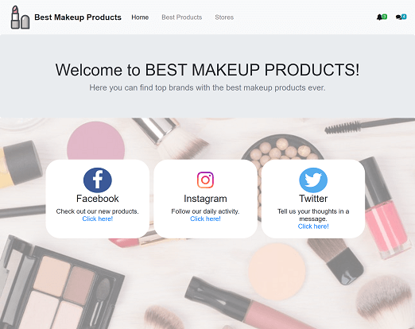Open the Stores navigation item
This screenshot has width=415, height=329.
click(224, 17)
